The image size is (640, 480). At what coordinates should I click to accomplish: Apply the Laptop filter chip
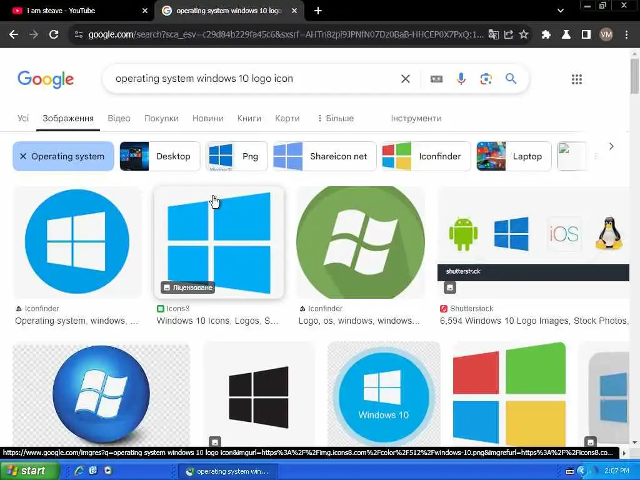click(514, 156)
